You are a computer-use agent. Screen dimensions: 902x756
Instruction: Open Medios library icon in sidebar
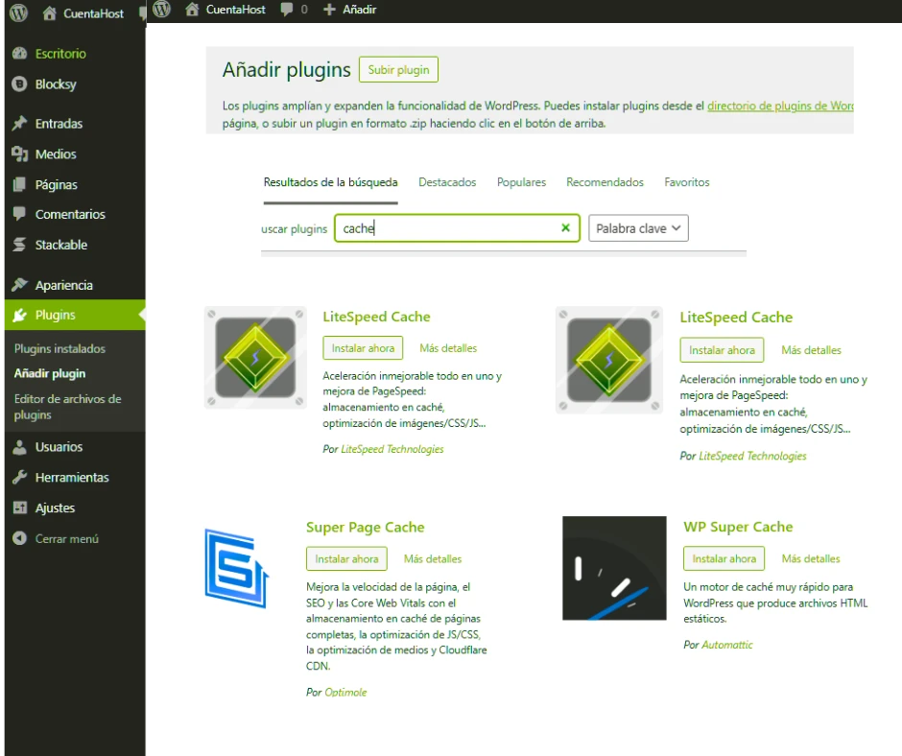(18, 154)
